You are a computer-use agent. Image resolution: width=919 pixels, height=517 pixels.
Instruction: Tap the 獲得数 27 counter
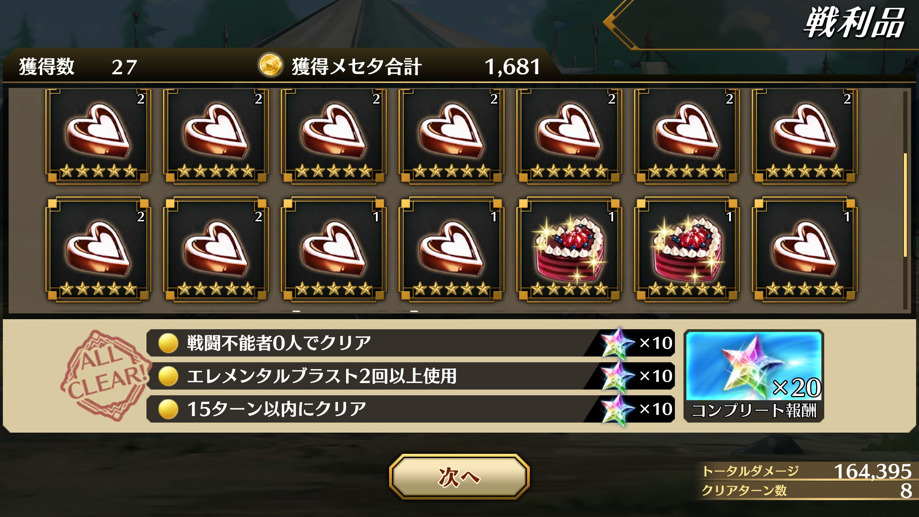[78, 67]
